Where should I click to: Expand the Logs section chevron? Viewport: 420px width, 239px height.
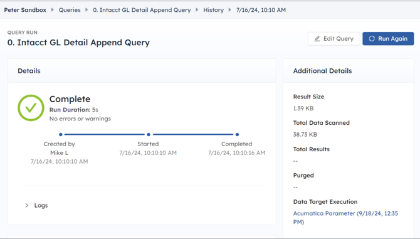pos(27,206)
